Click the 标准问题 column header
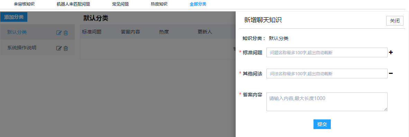The width and height of the screenshot is (409, 137). point(92,32)
